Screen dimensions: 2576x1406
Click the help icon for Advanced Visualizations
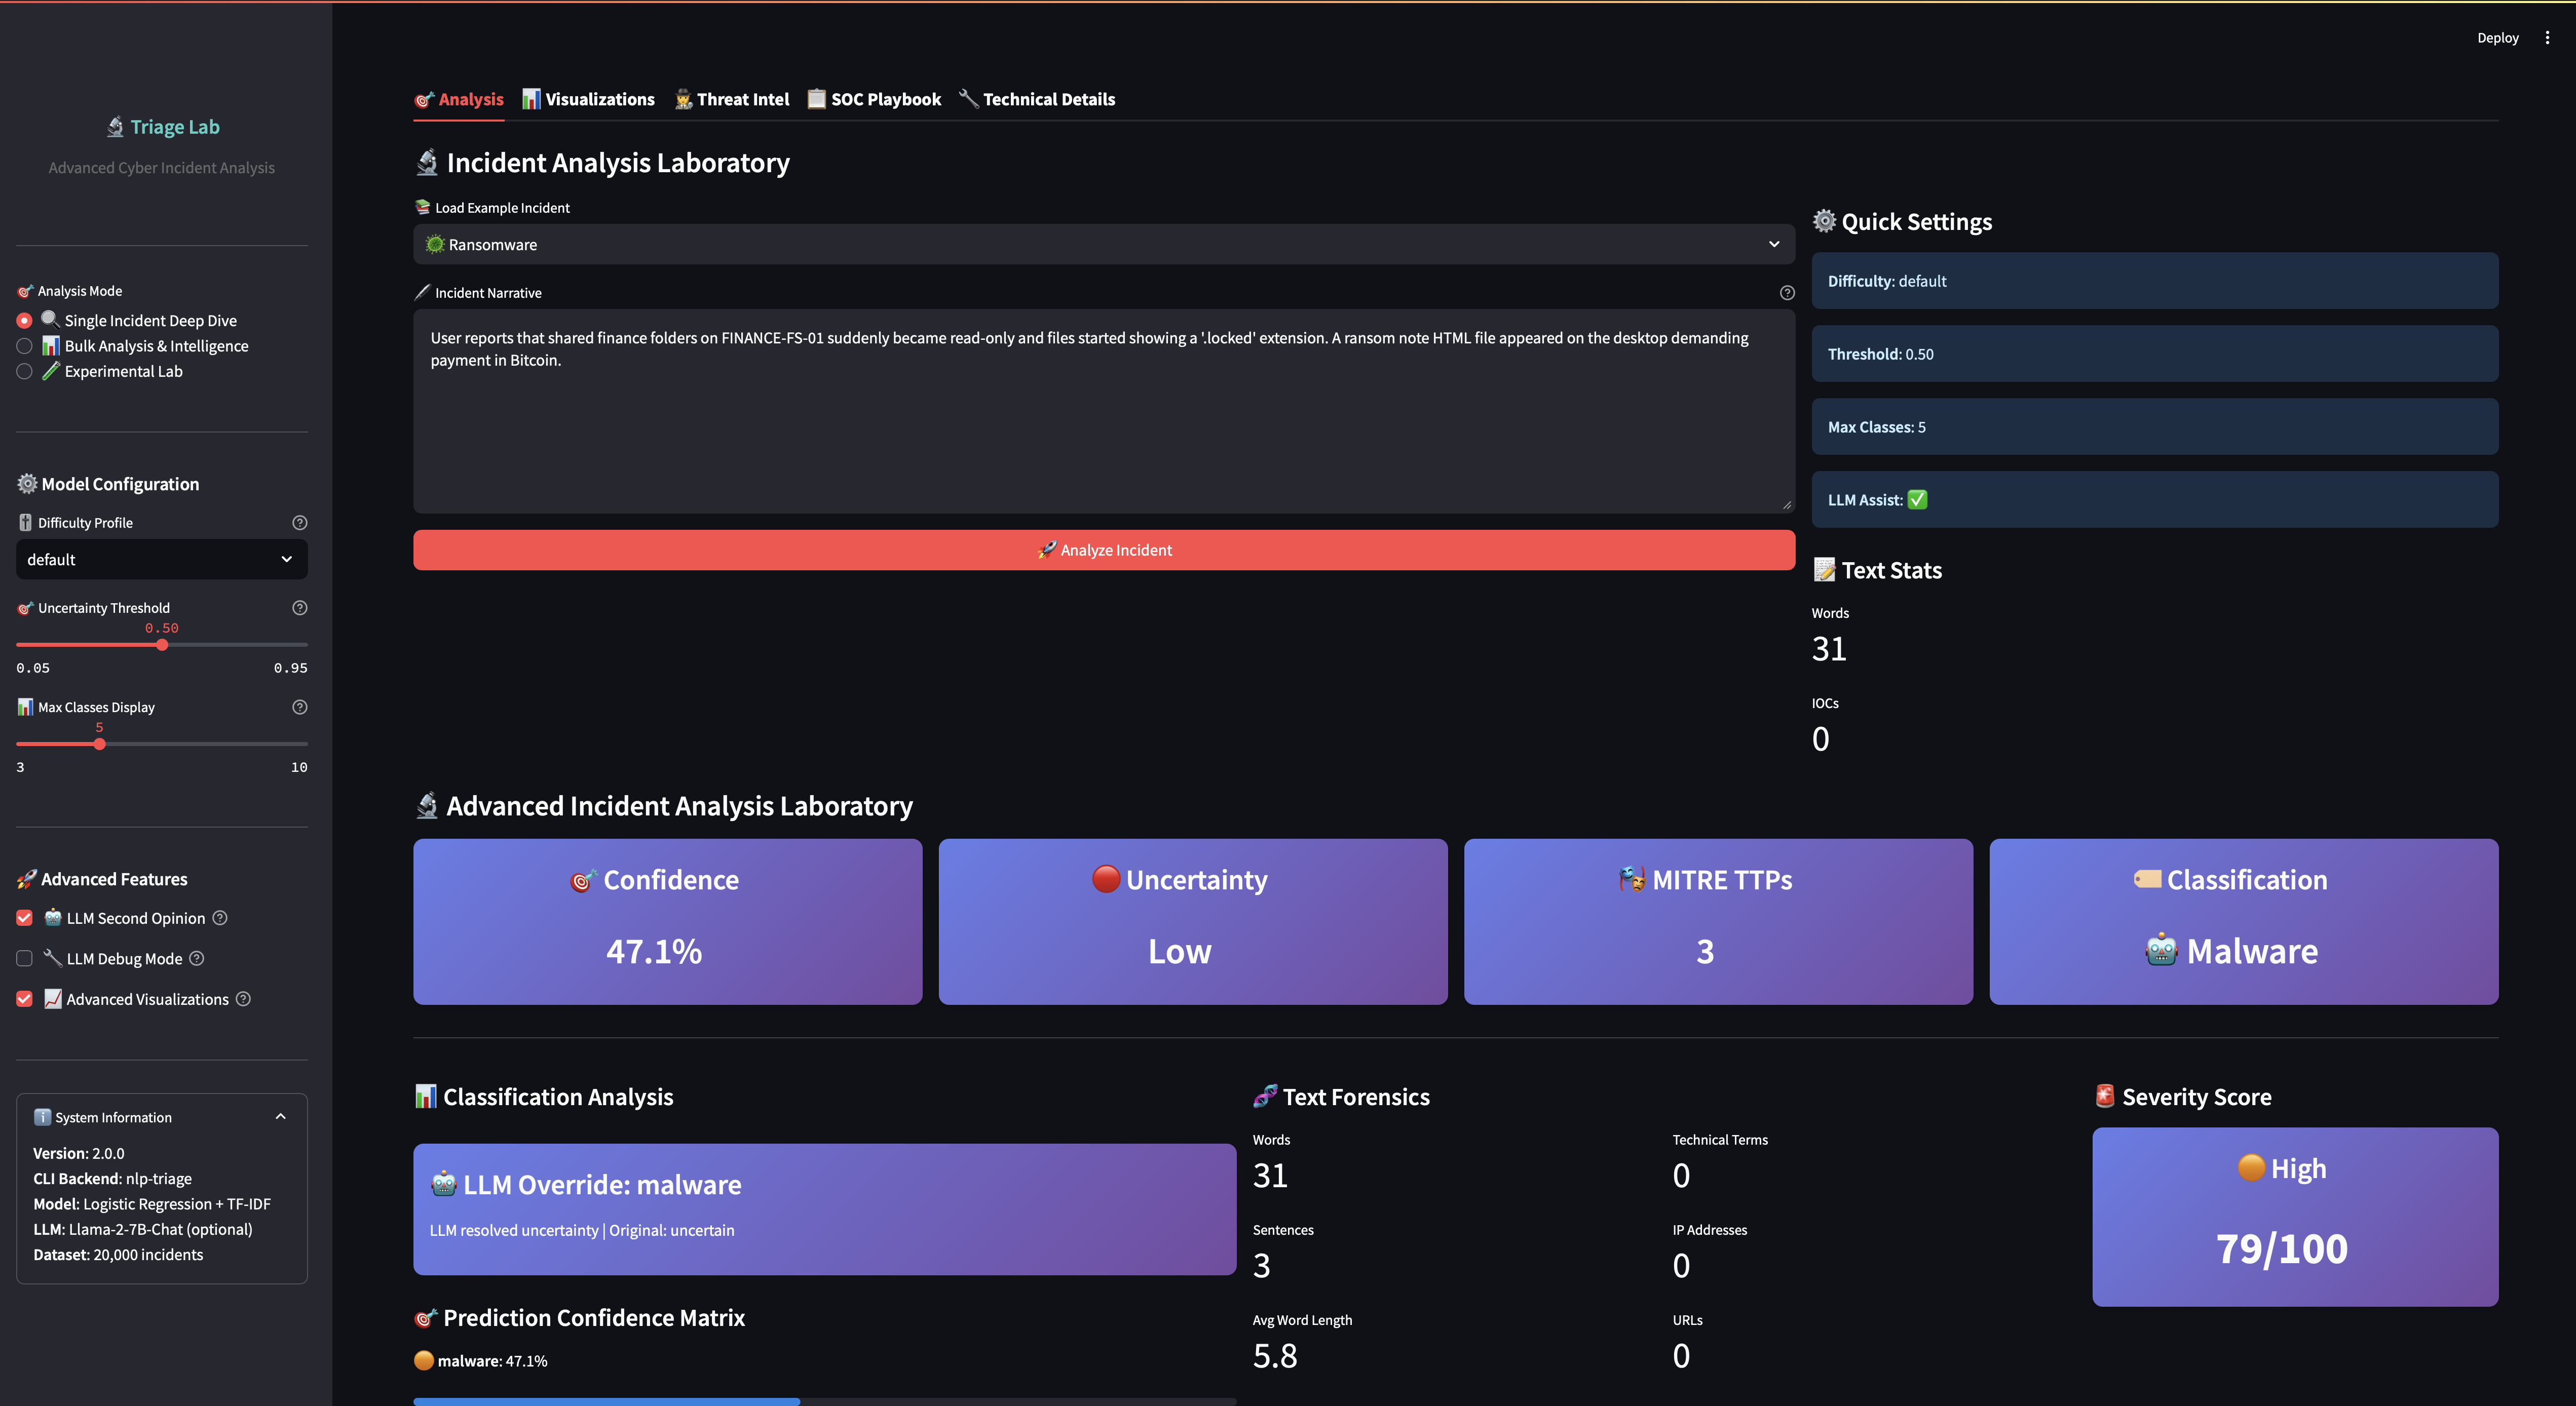pos(243,998)
